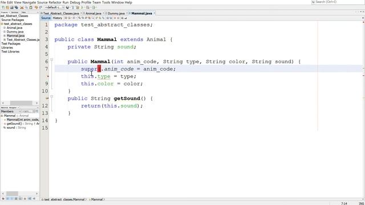Image resolution: width=365 pixels, height=205 pixels.
Task: Open the Members view dropdown in Navigator
Action: pos(11,112)
